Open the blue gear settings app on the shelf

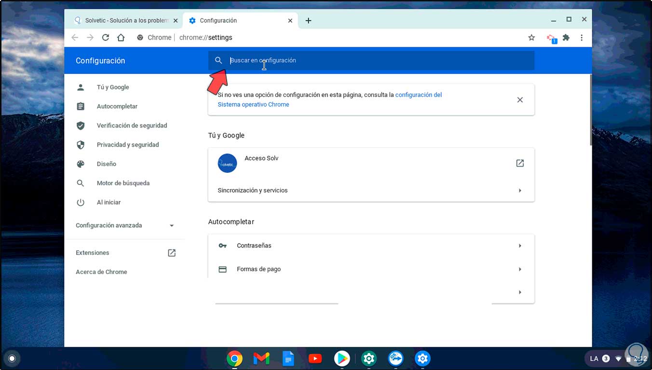point(423,358)
